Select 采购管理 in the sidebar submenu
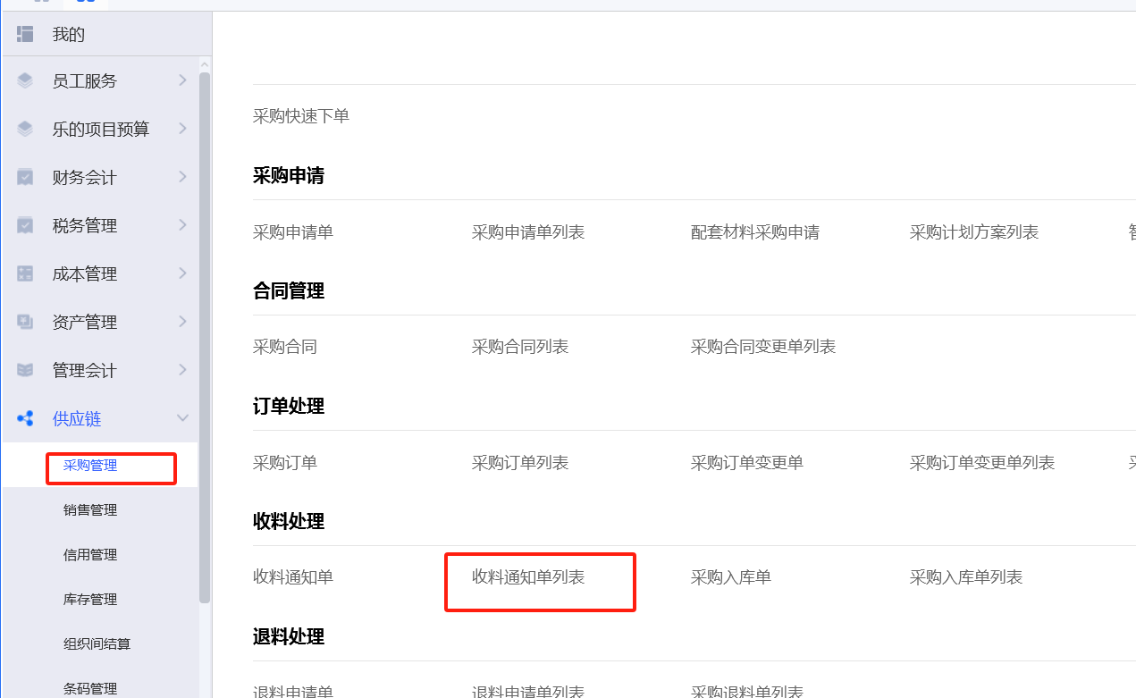 [90, 466]
